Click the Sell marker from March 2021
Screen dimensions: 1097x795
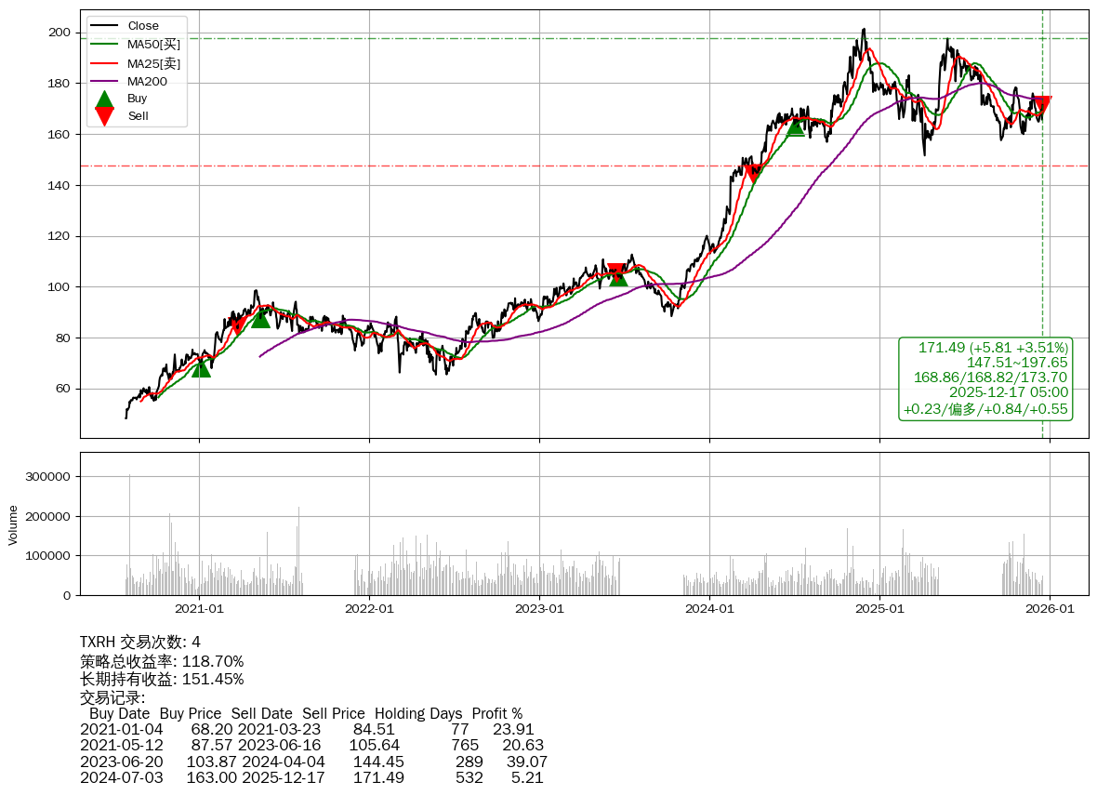(238, 325)
